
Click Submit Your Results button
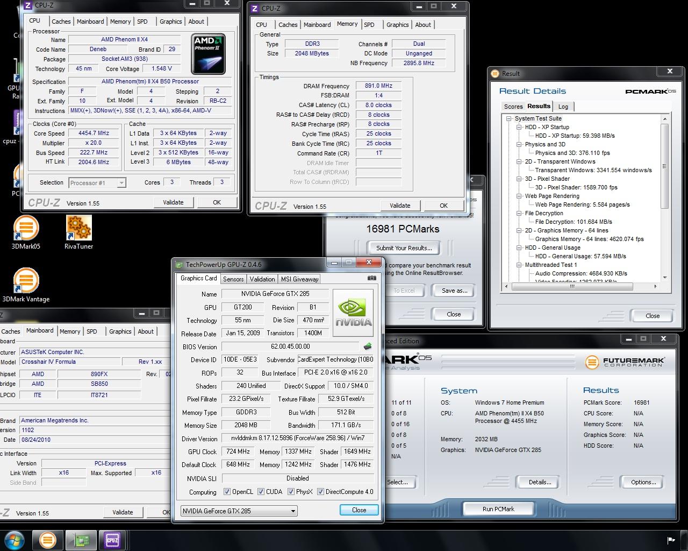click(x=404, y=248)
